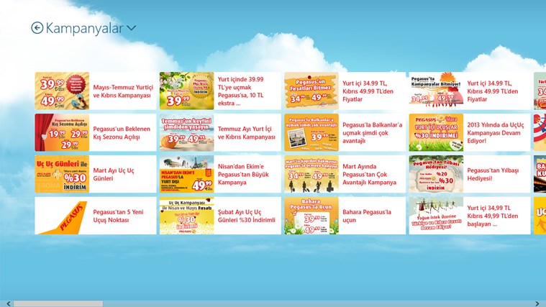
Task: Click the back arrow icon
Action: 37,28
